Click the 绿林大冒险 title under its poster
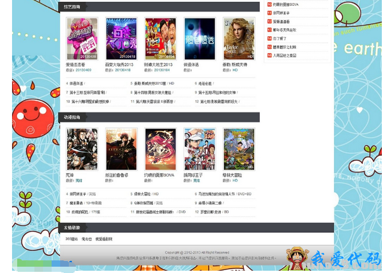Image resolution: width=391 pixels, height=273 pixels. click(232, 175)
